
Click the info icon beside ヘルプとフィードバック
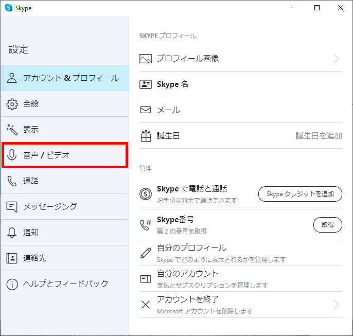pos(12,284)
